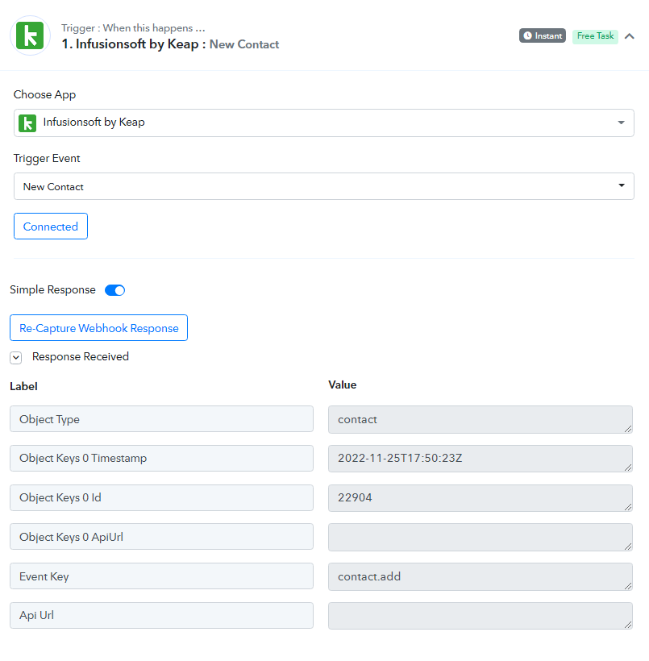Click the empty Object Keys 0 ApiUrl value field
Image resolution: width=649 pixels, height=661 pixels.
[481, 538]
